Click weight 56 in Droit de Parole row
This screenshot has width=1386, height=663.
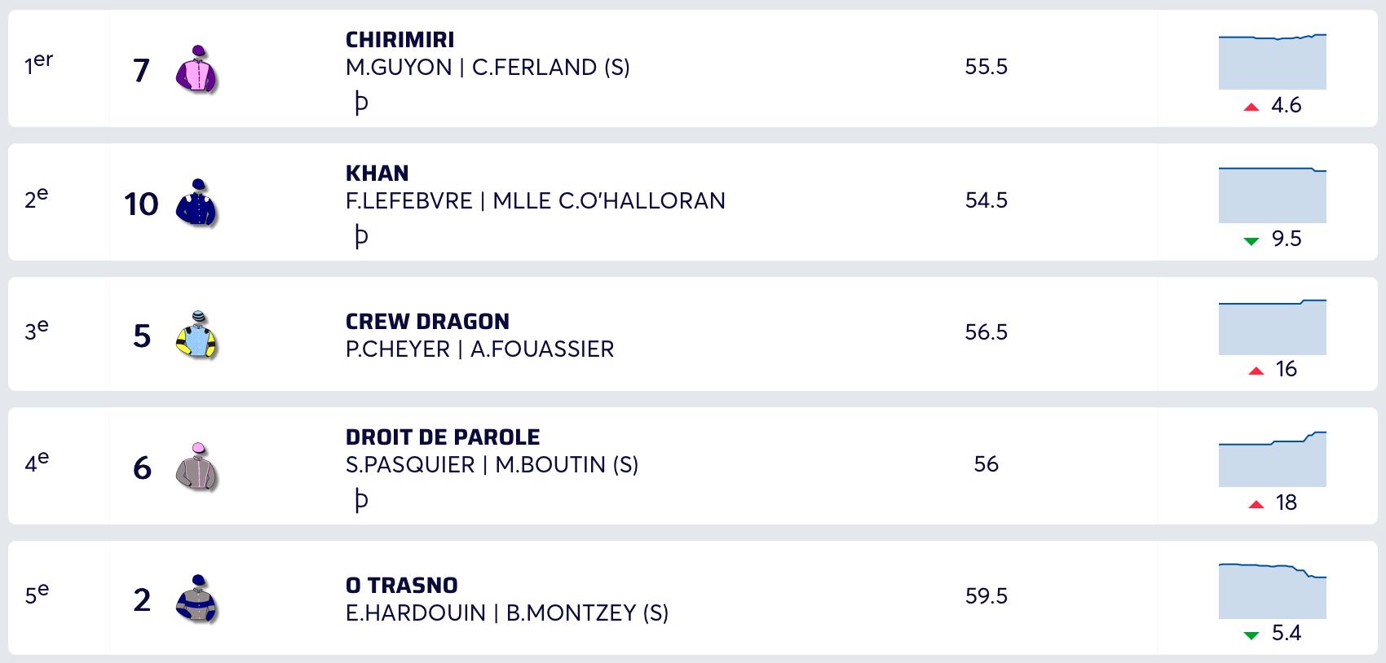986,464
